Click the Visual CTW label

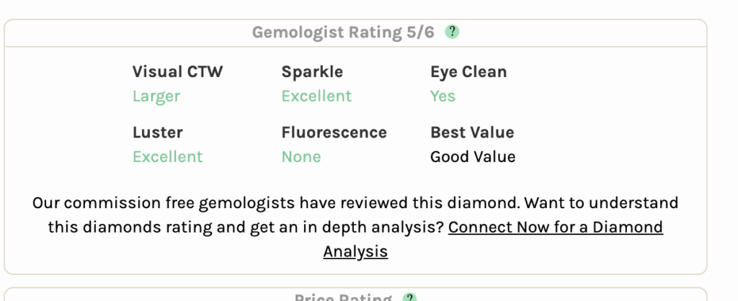pyautogui.click(x=177, y=72)
